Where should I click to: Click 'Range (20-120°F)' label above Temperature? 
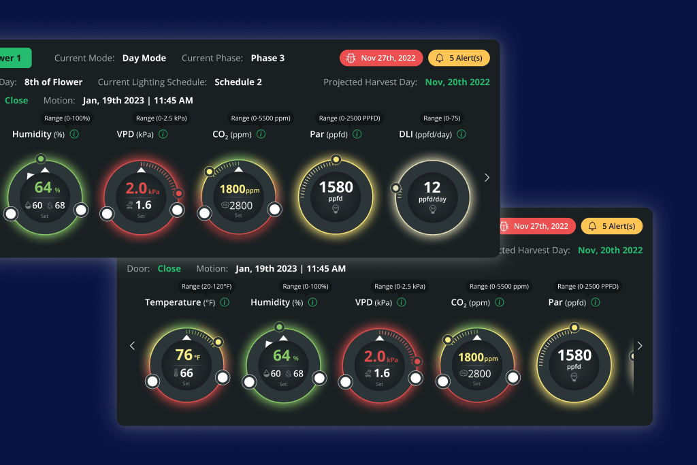(206, 287)
